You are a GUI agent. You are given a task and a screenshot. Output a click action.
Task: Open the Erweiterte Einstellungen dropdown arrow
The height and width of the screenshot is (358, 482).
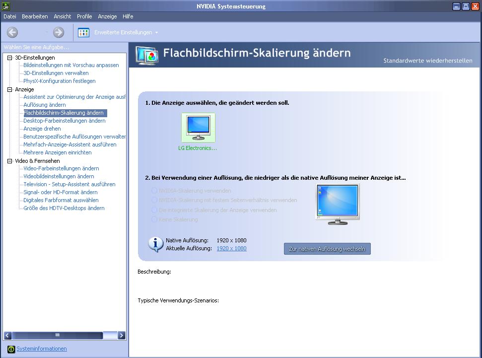click(x=156, y=33)
